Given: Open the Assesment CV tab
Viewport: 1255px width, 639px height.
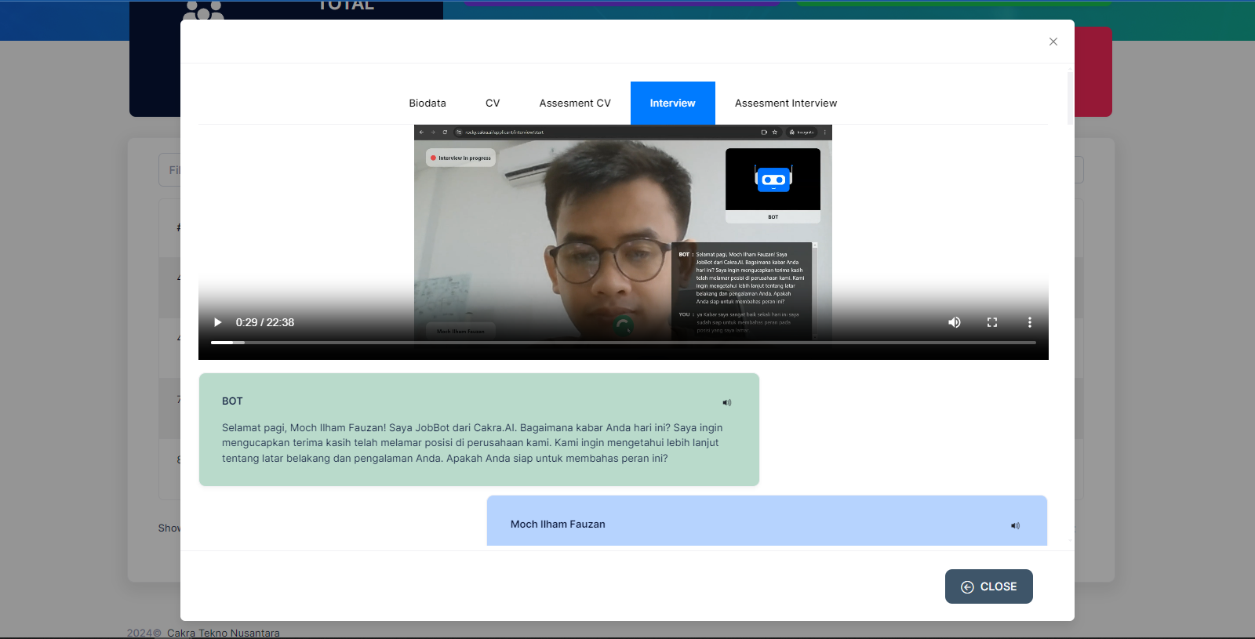Looking at the screenshot, I should pos(575,103).
